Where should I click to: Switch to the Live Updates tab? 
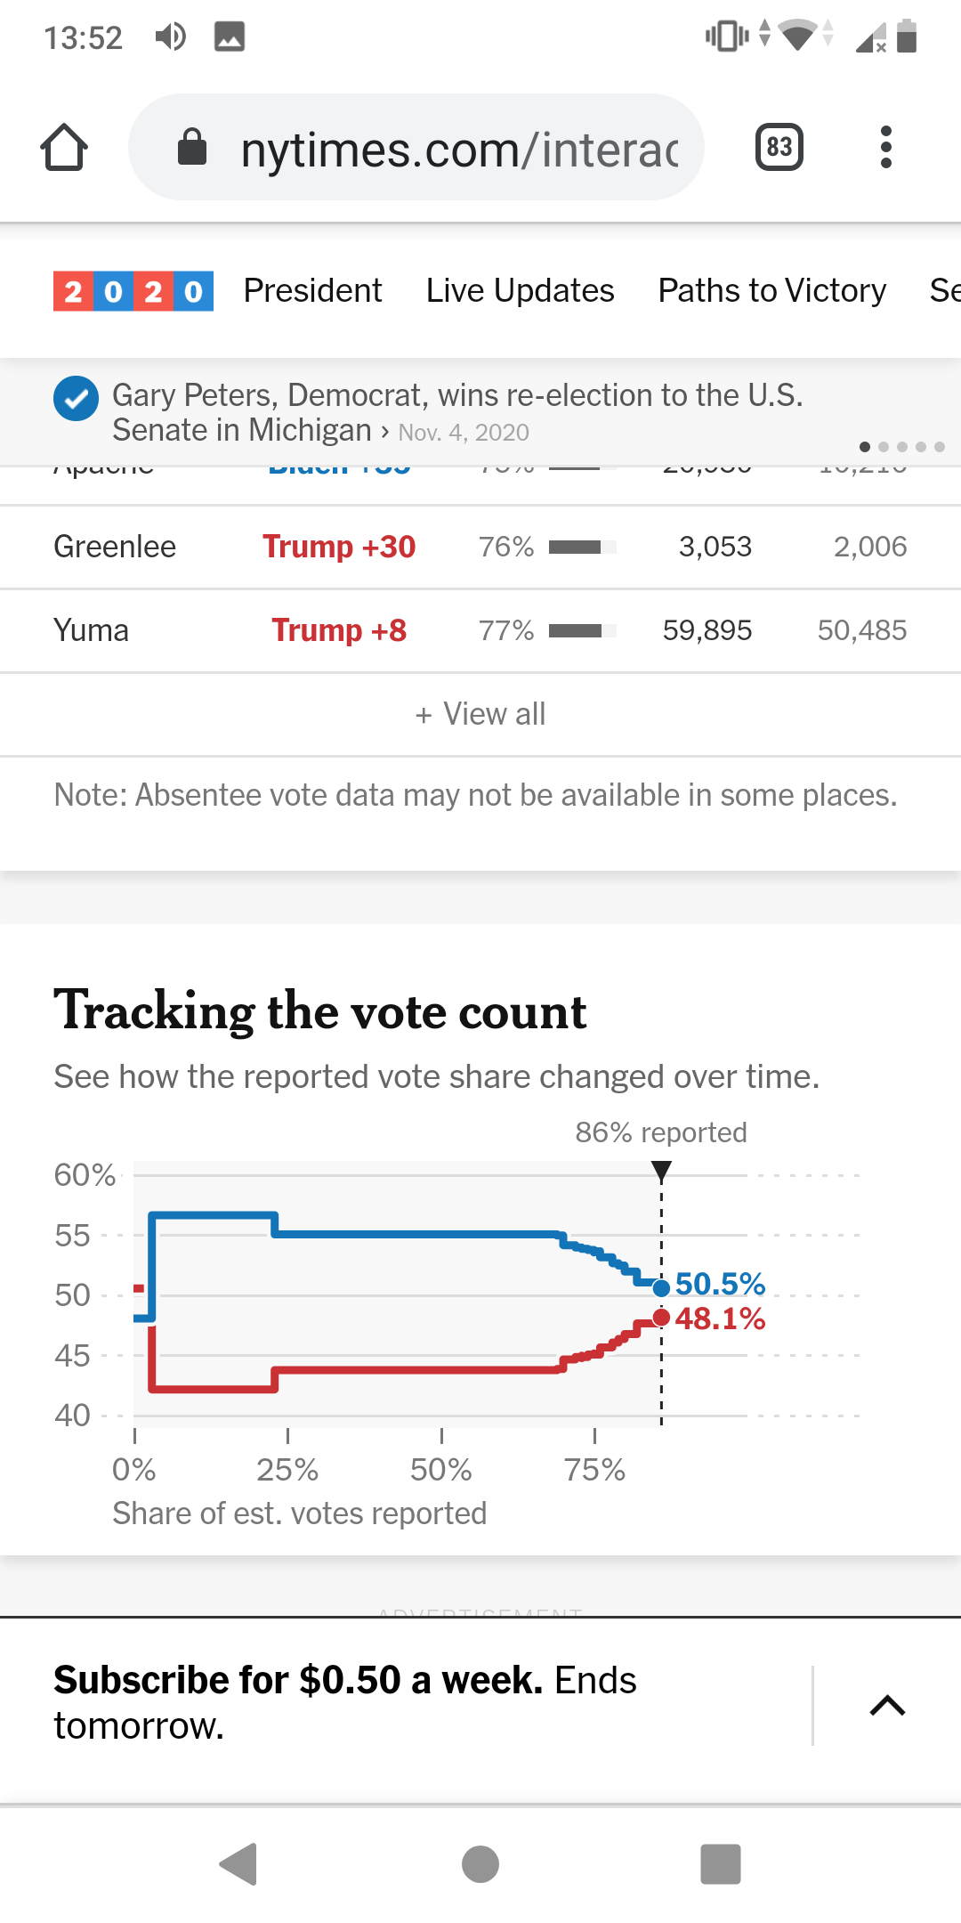[520, 291]
